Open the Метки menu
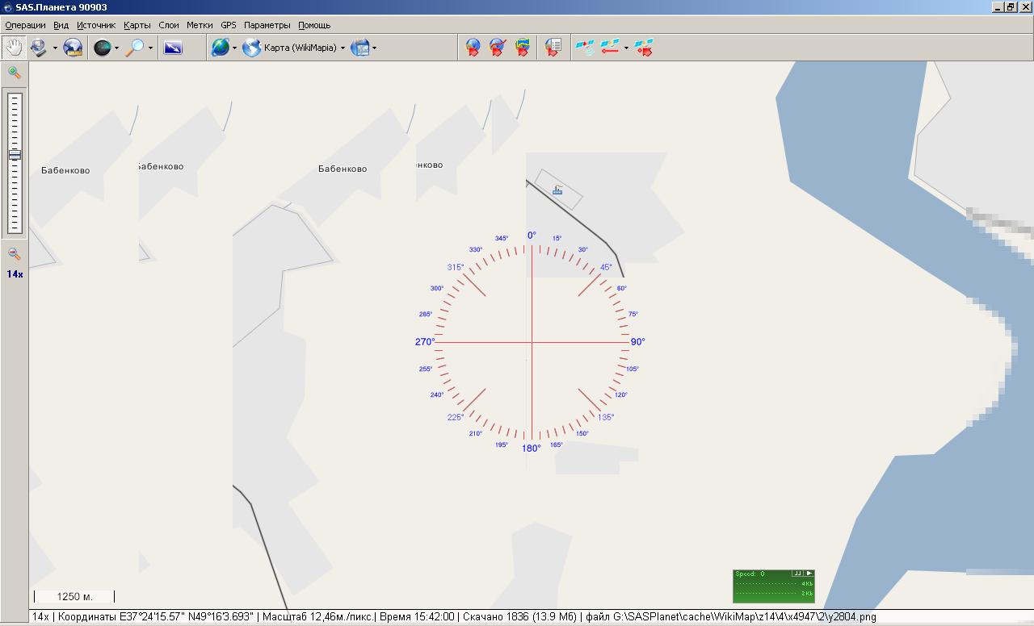Viewport: 1034px width, 626px height. click(200, 25)
